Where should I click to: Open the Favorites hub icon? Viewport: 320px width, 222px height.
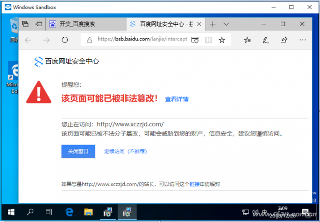click(x=247, y=40)
